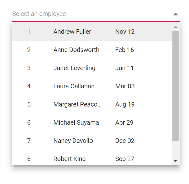This screenshot has width=189, height=184.
Task: Choose Robert King
Action: 70,159
